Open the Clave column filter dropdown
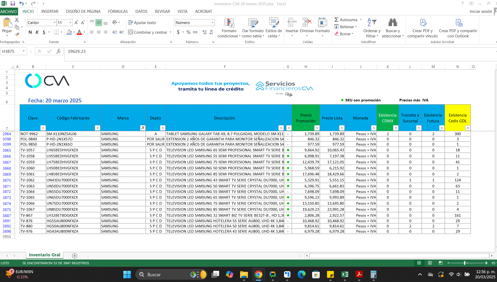The height and width of the screenshot is (282, 497). point(43,128)
